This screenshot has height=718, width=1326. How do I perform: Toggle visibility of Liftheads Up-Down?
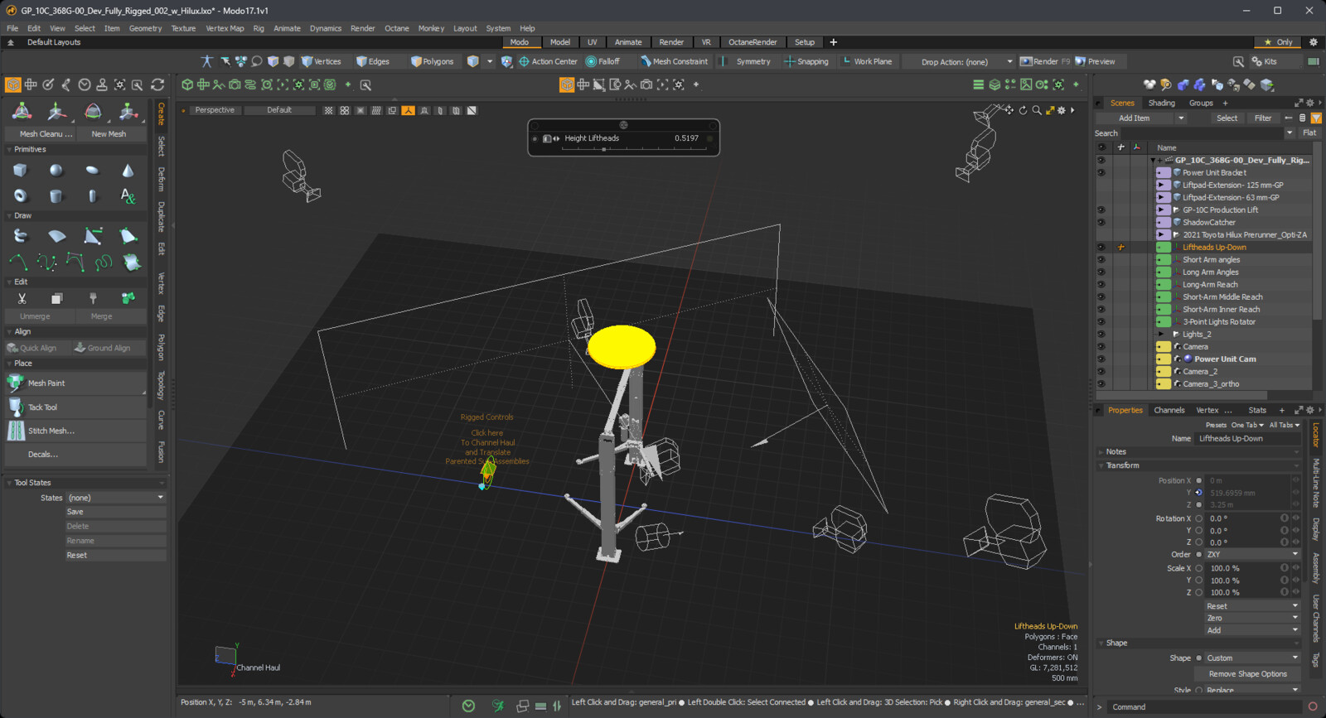click(1101, 247)
